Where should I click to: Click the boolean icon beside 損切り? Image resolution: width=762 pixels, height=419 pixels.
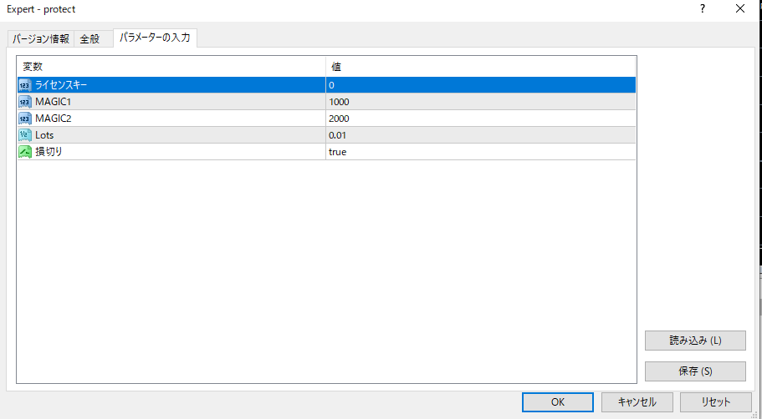(25, 152)
